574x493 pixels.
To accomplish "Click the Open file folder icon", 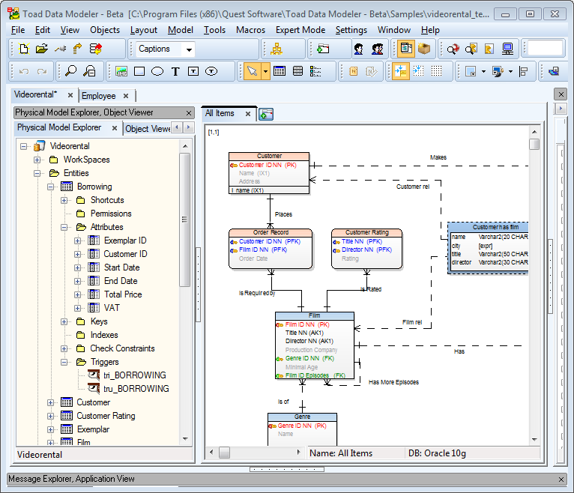I will (41, 49).
